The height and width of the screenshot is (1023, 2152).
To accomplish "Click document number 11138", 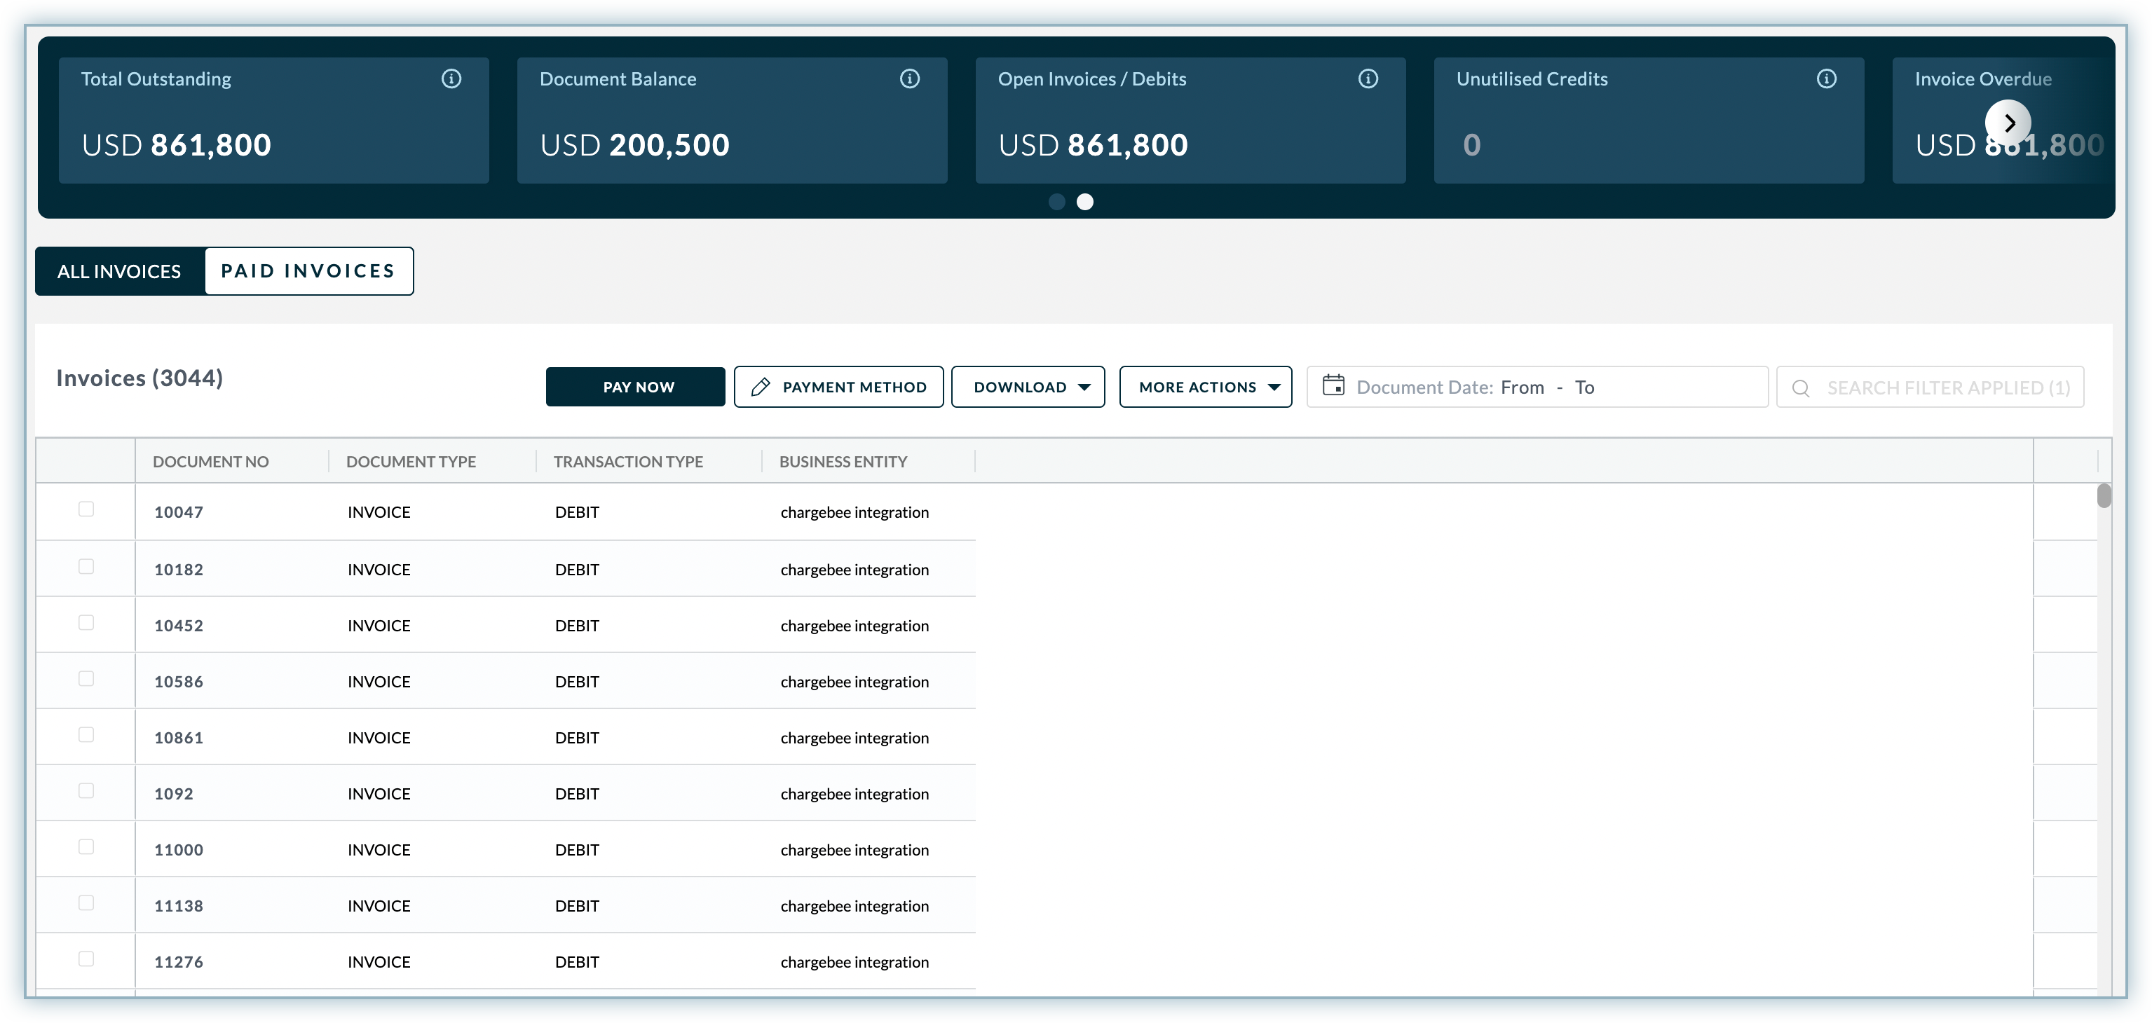I will 179,905.
